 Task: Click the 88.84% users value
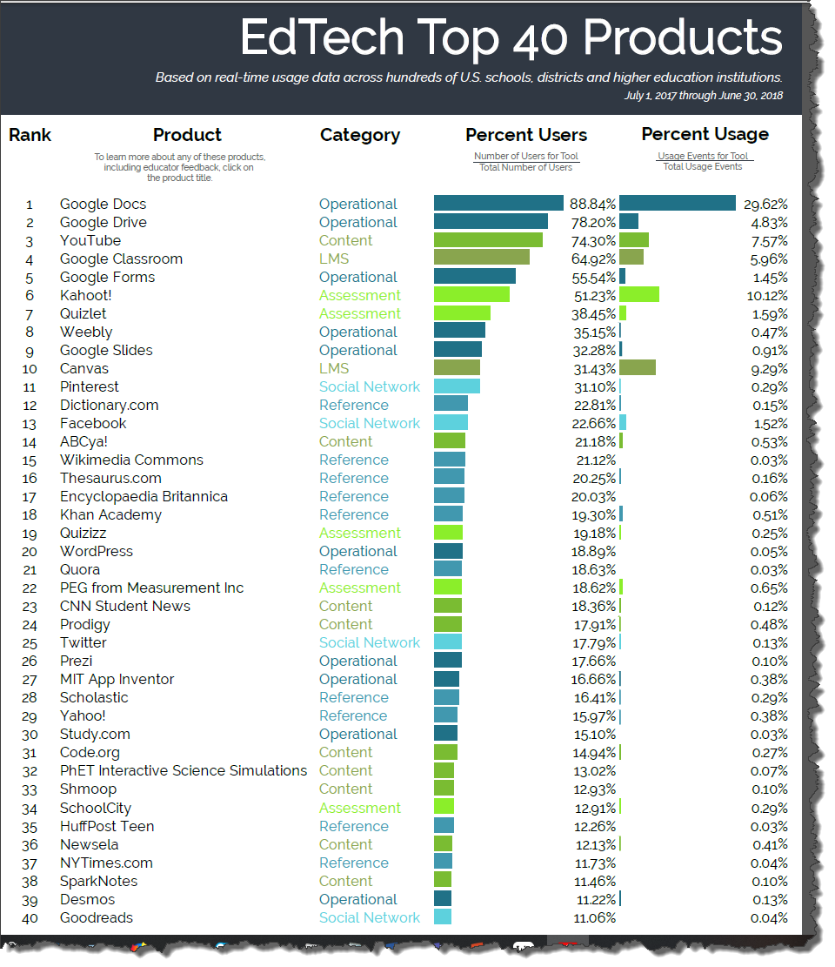(x=592, y=205)
